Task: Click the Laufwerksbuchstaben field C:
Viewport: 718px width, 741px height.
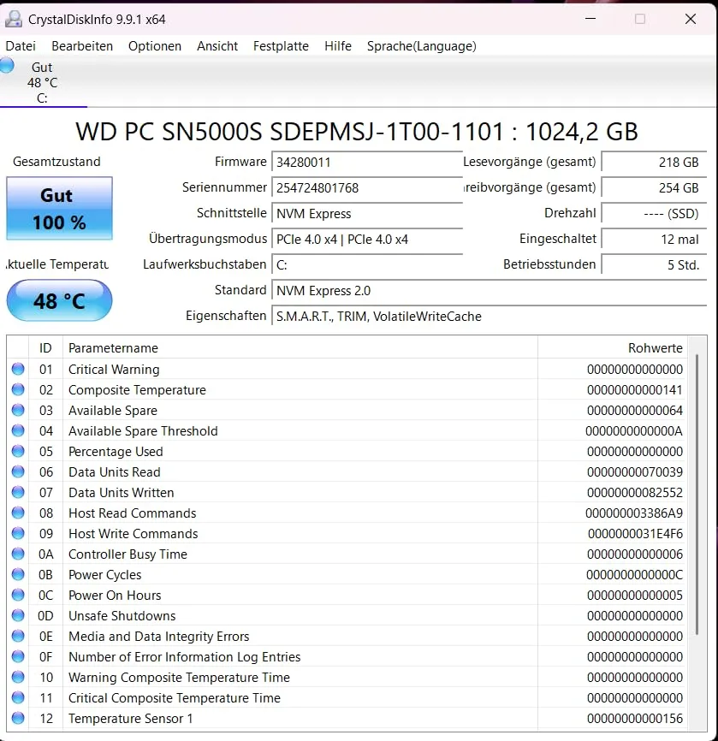Action: (x=367, y=264)
